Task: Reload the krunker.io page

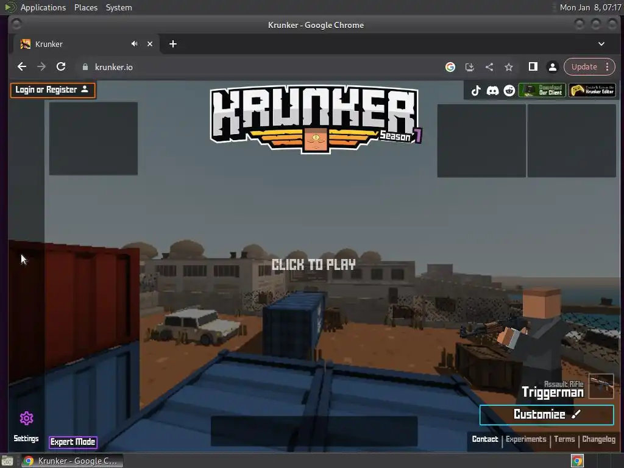Action: pyautogui.click(x=61, y=67)
